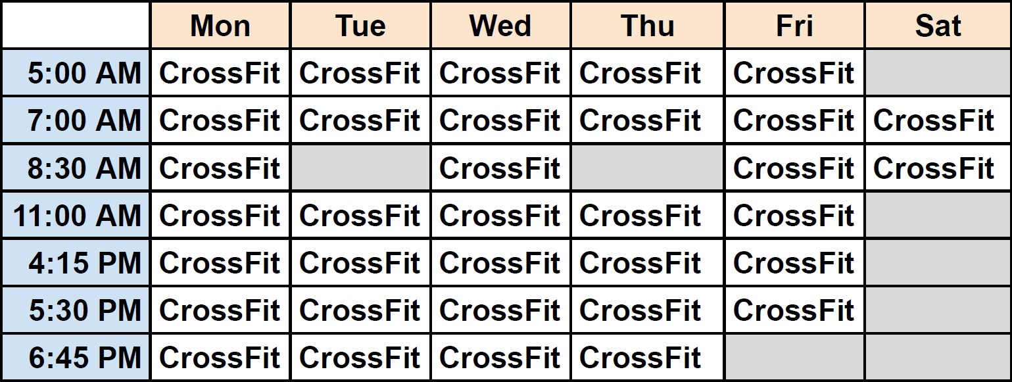1012x382 pixels.
Task: Select Friday 4:15 PM CrossFit class
Action: 794,263
